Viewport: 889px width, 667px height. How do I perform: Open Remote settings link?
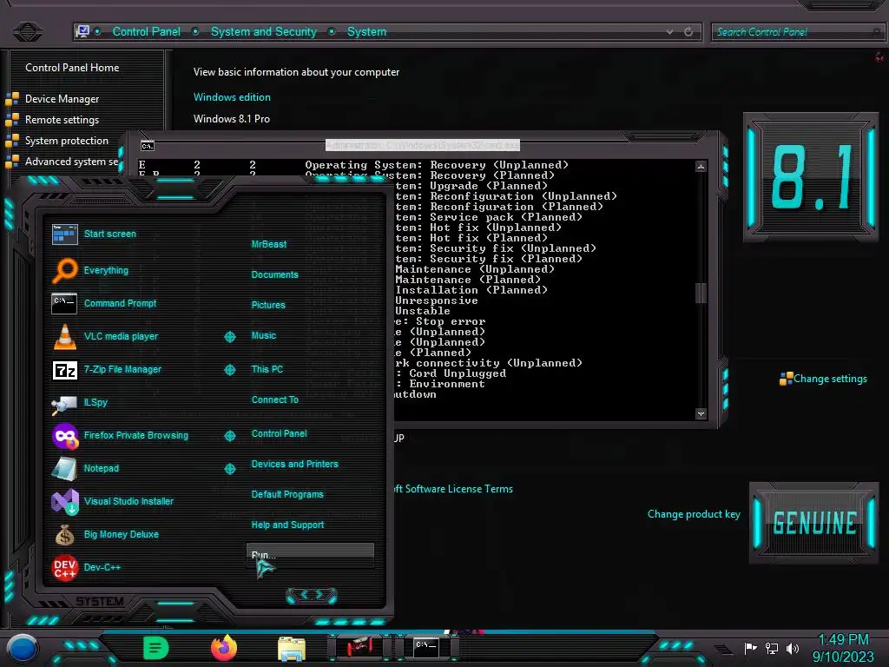click(x=62, y=120)
